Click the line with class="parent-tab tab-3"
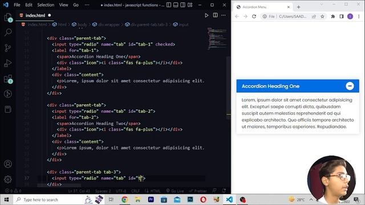 point(84,172)
